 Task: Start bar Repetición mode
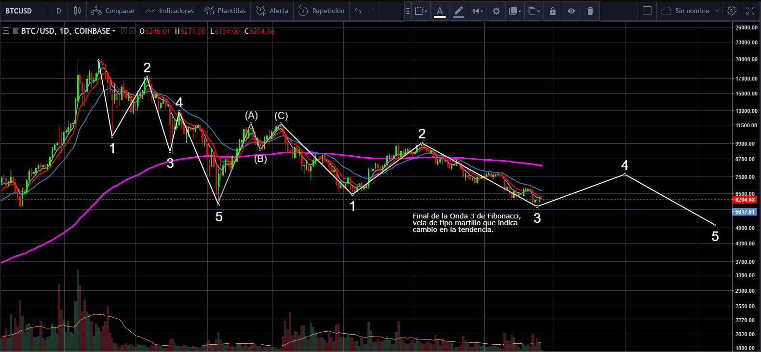pyautogui.click(x=321, y=11)
